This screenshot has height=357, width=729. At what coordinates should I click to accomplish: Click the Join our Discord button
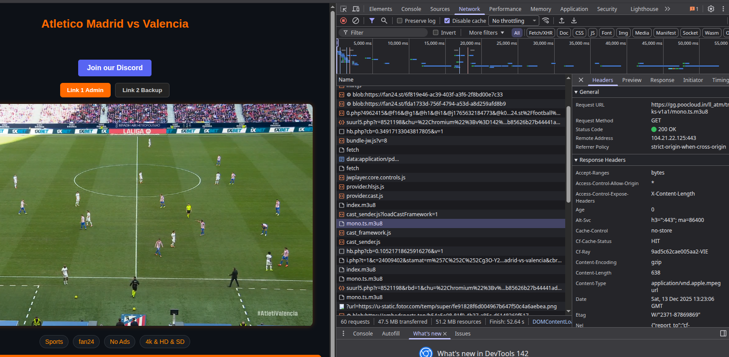(115, 68)
